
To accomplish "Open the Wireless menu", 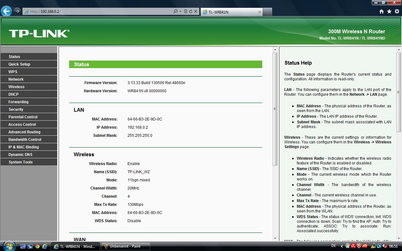I will point(29,87).
